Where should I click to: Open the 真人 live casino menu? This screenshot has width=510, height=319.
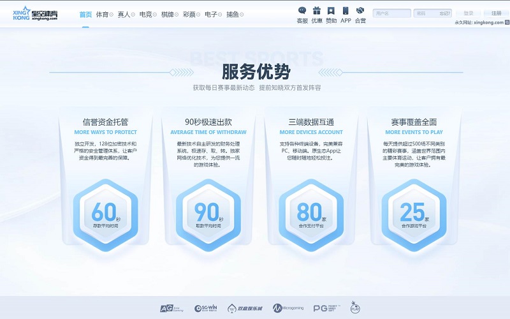124,14
